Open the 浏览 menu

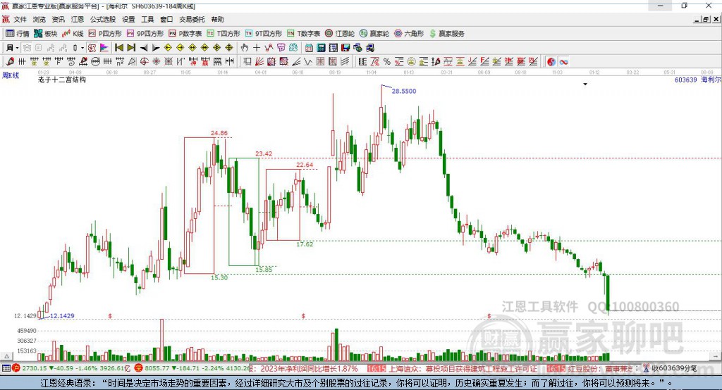click(x=39, y=19)
